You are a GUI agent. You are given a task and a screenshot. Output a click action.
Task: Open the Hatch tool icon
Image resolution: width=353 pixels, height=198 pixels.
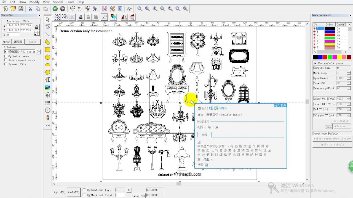(105, 9)
